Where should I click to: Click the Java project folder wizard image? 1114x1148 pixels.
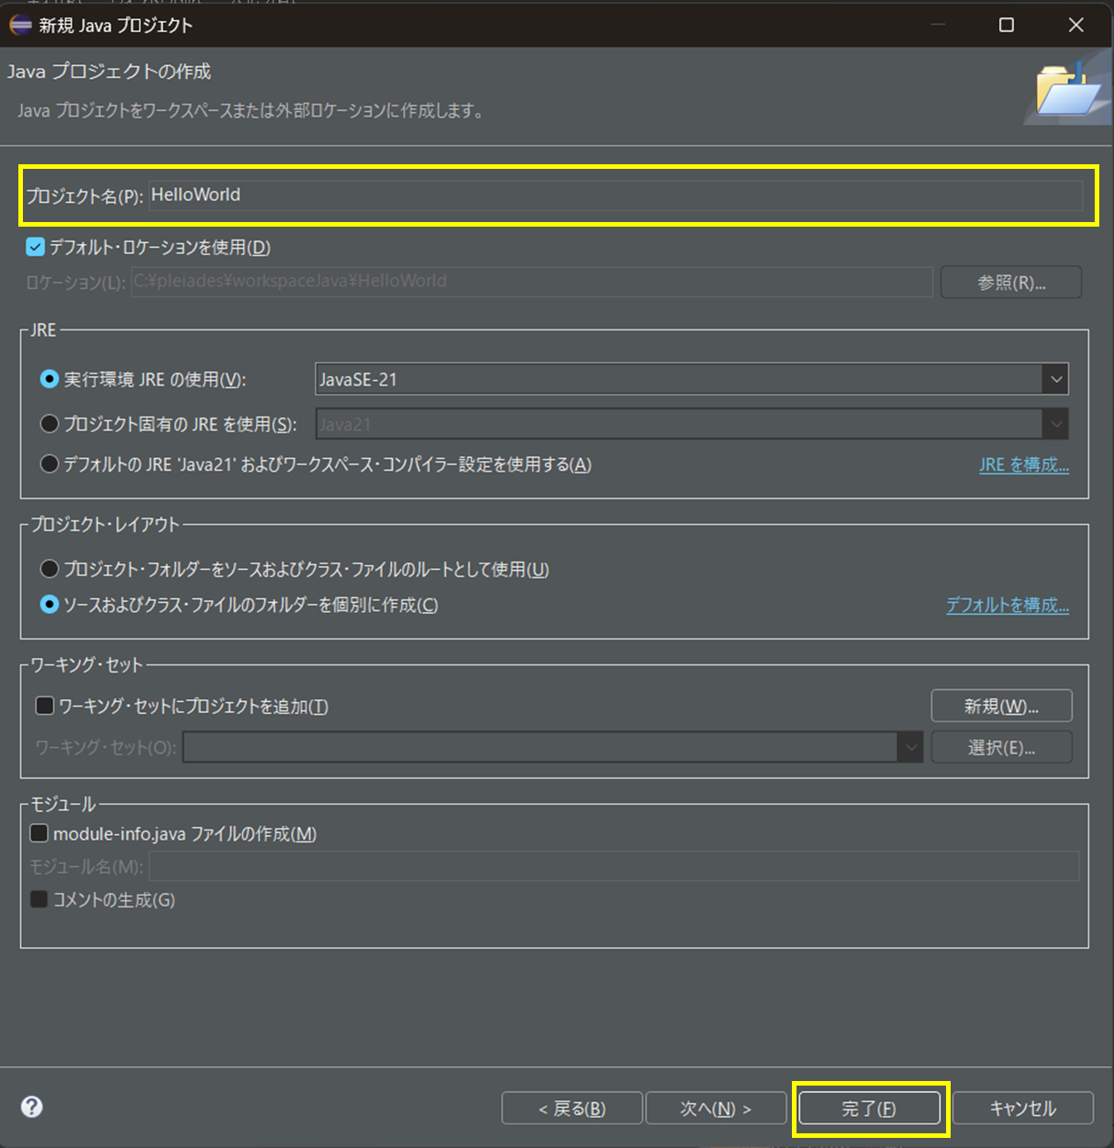click(1068, 89)
